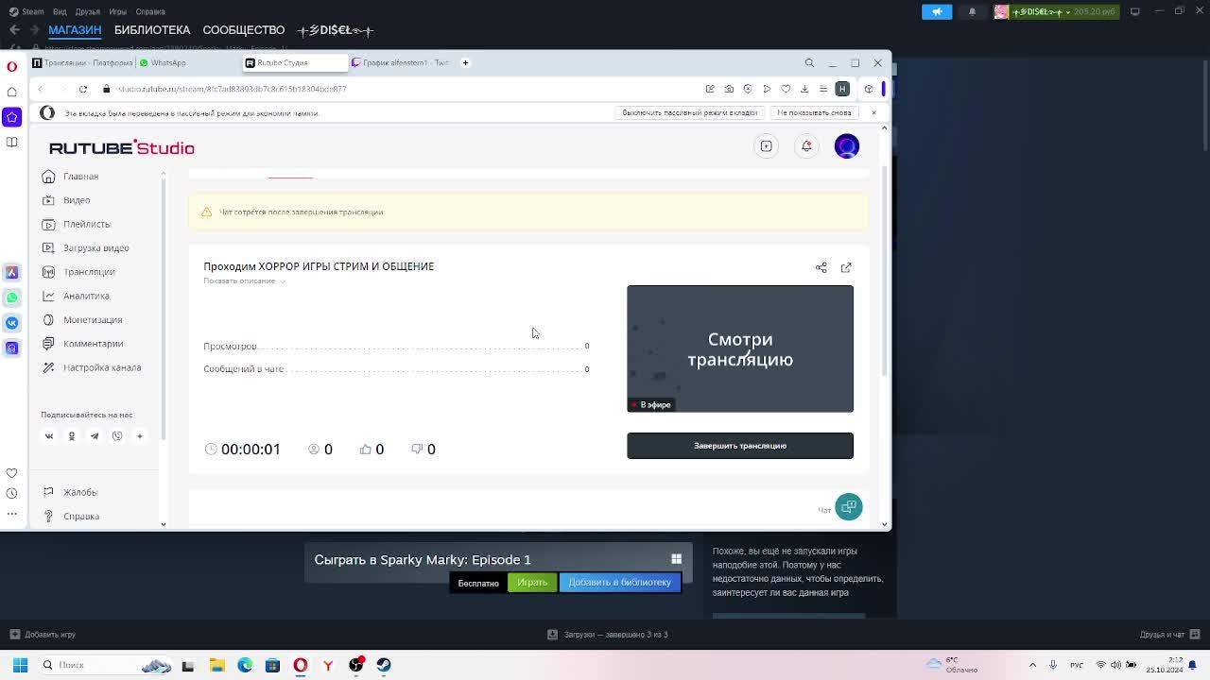Click the Opera snapshot camera icon
Viewport: 1210px width, 680px height.
pos(729,89)
